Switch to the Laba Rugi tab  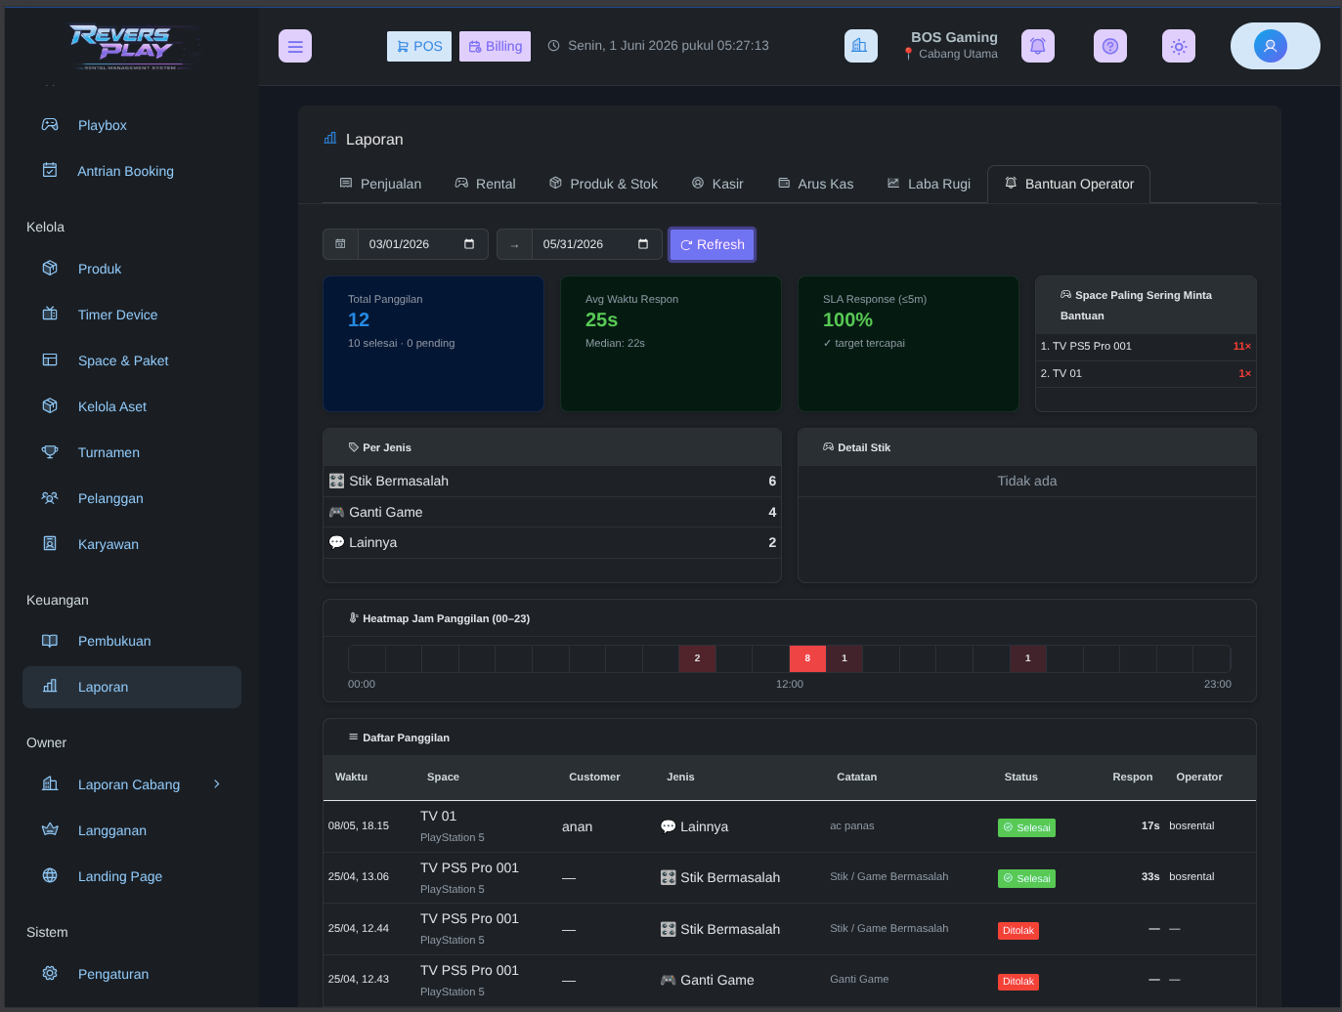(929, 184)
